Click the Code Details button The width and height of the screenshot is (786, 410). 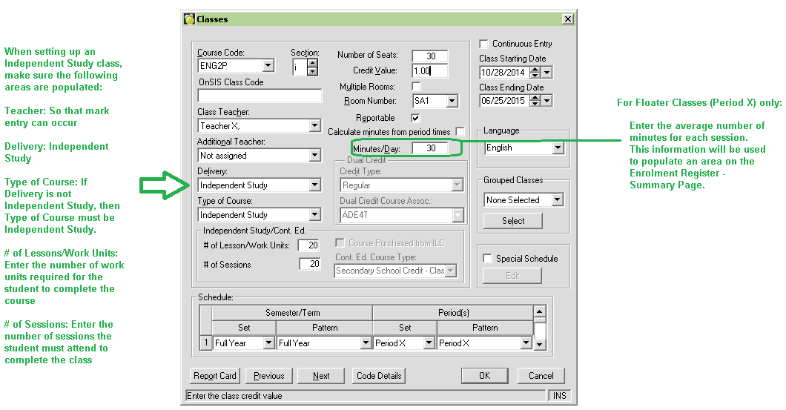(379, 376)
